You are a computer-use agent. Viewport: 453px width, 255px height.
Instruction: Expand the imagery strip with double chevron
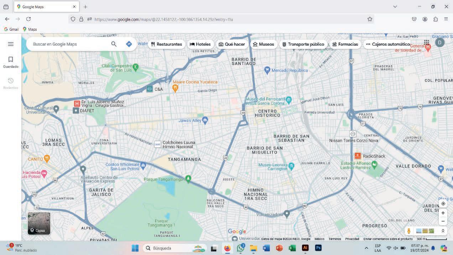tap(443, 231)
